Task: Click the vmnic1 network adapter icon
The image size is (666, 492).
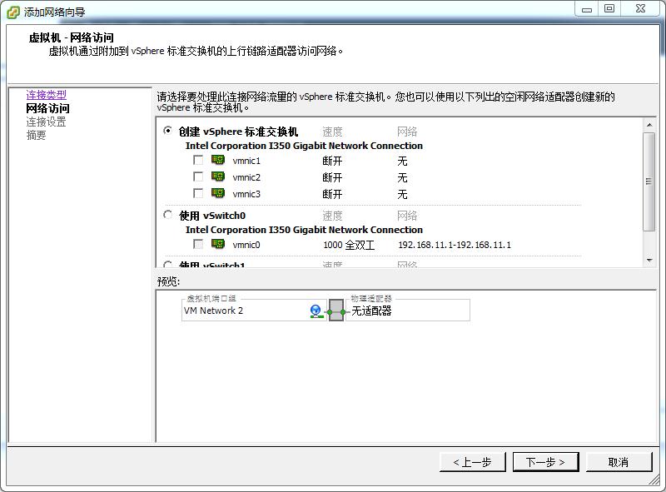Action: pyautogui.click(x=218, y=160)
